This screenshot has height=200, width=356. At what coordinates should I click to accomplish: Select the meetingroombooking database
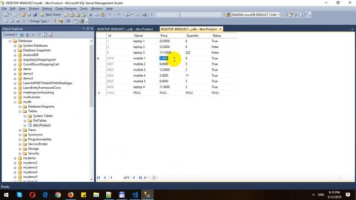38,93
